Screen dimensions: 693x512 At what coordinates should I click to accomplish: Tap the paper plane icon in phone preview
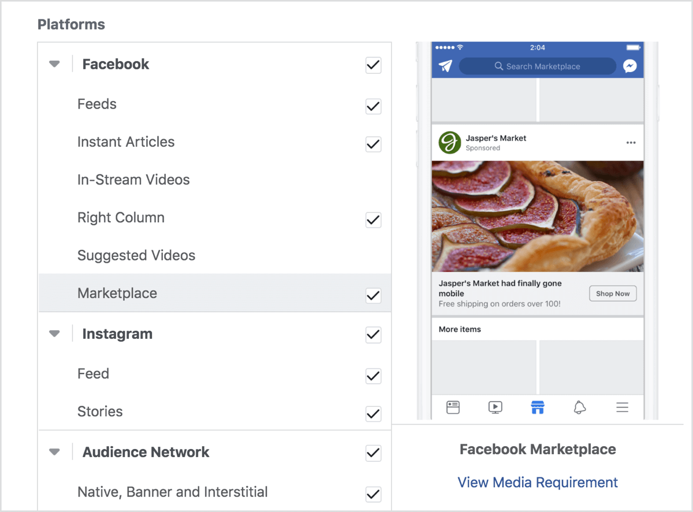(x=445, y=66)
